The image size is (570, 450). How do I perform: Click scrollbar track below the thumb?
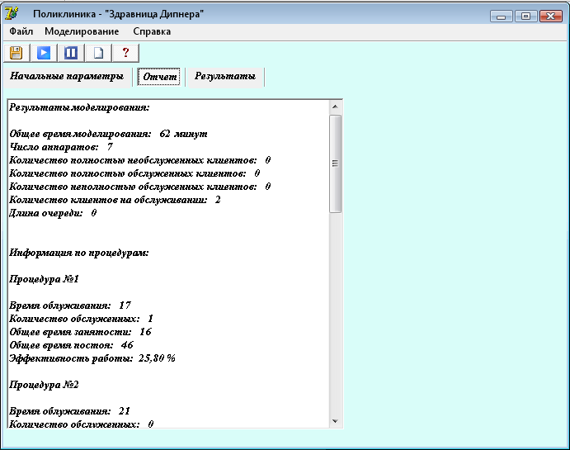click(335, 313)
